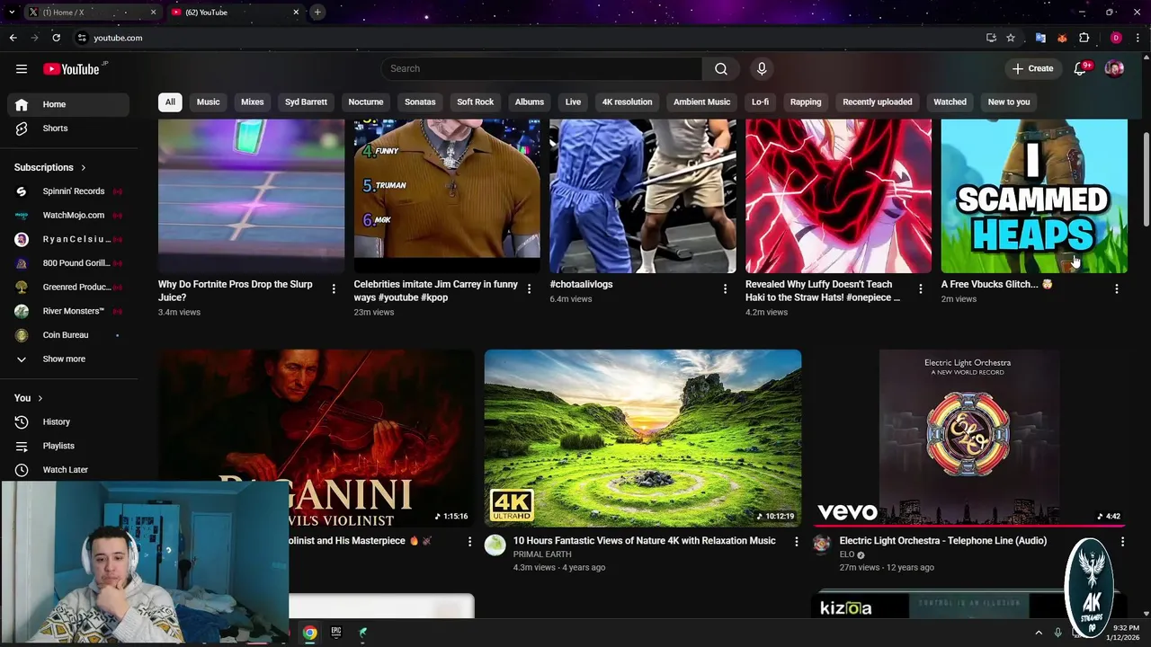
Task: Select the Soft Rock filter chip
Action: [x=475, y=102]
